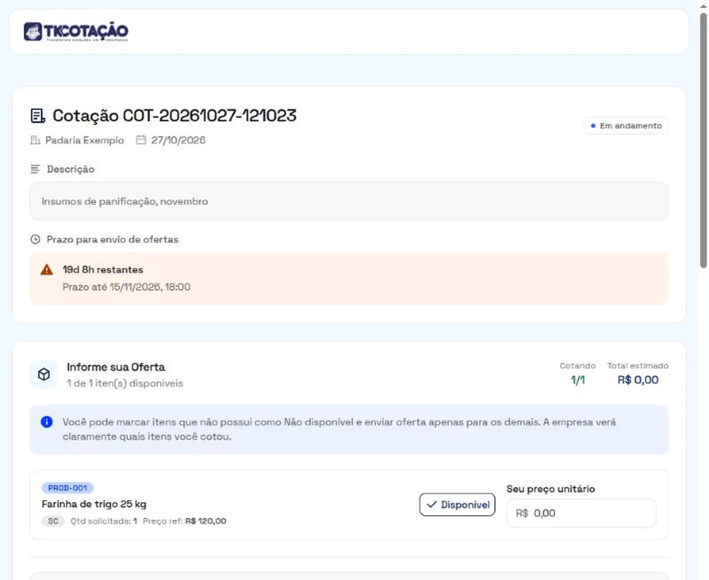Click the warning triangle icon in deadline banner
This screenshot has height=580, width=709.
coord(47,270)
